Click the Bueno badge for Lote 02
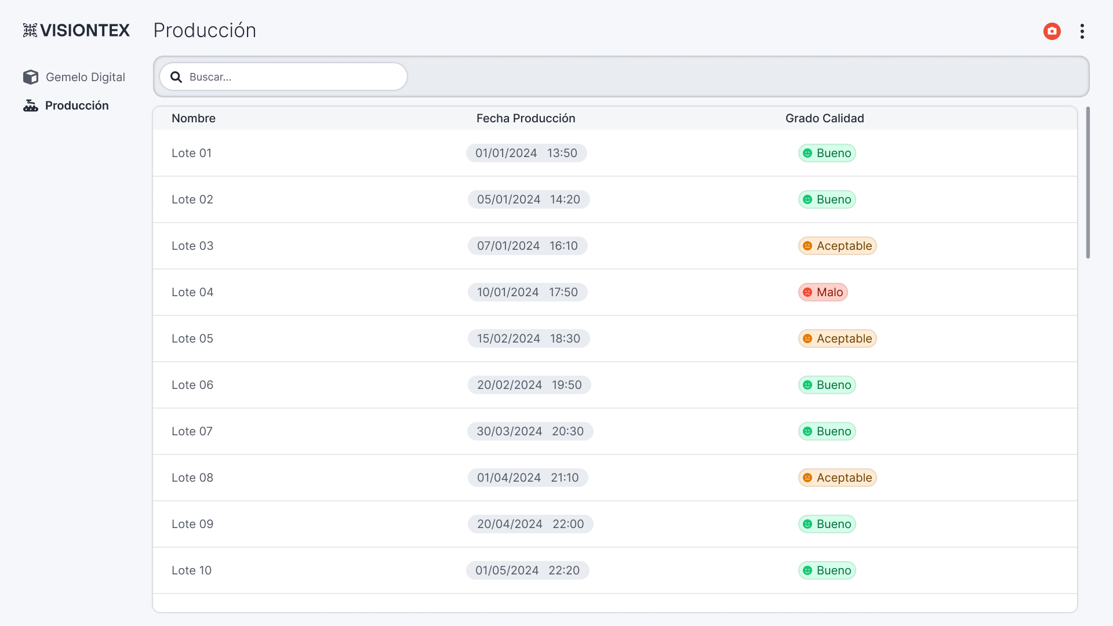 pos(827,199)
